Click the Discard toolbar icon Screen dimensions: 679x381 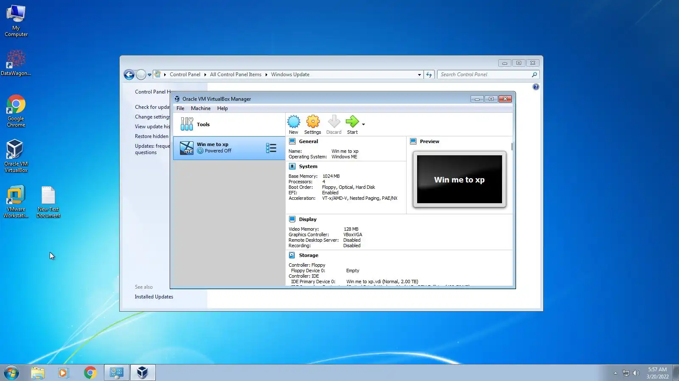point(334,125)
